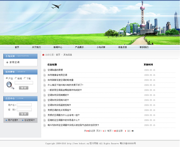The image size is (180, 147).
Task: Open the 产品展示 navigation menu item
Action: point(79,47)
